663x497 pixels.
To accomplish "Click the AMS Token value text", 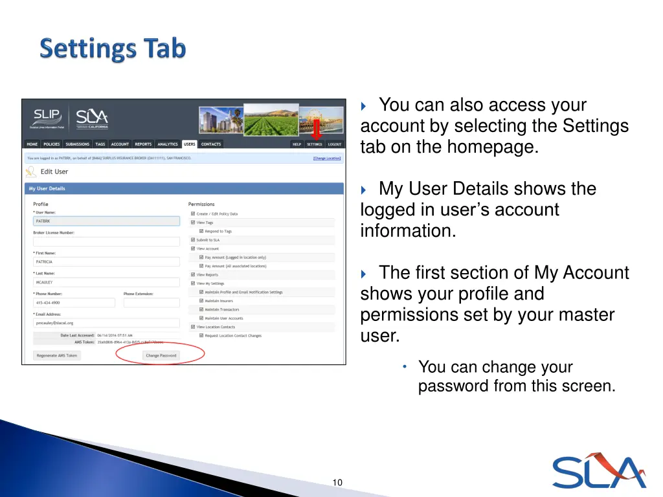I will 130,342.
